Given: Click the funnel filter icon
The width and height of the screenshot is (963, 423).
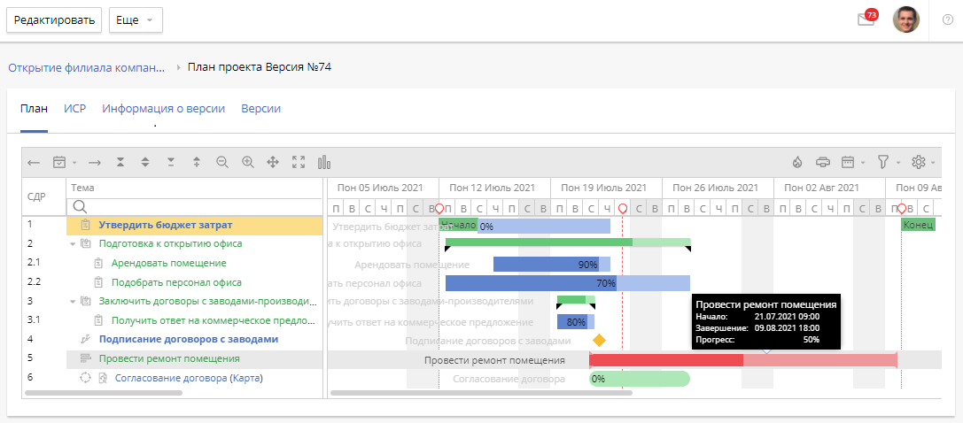Looking at the screenshot, I should click(883, 163).
